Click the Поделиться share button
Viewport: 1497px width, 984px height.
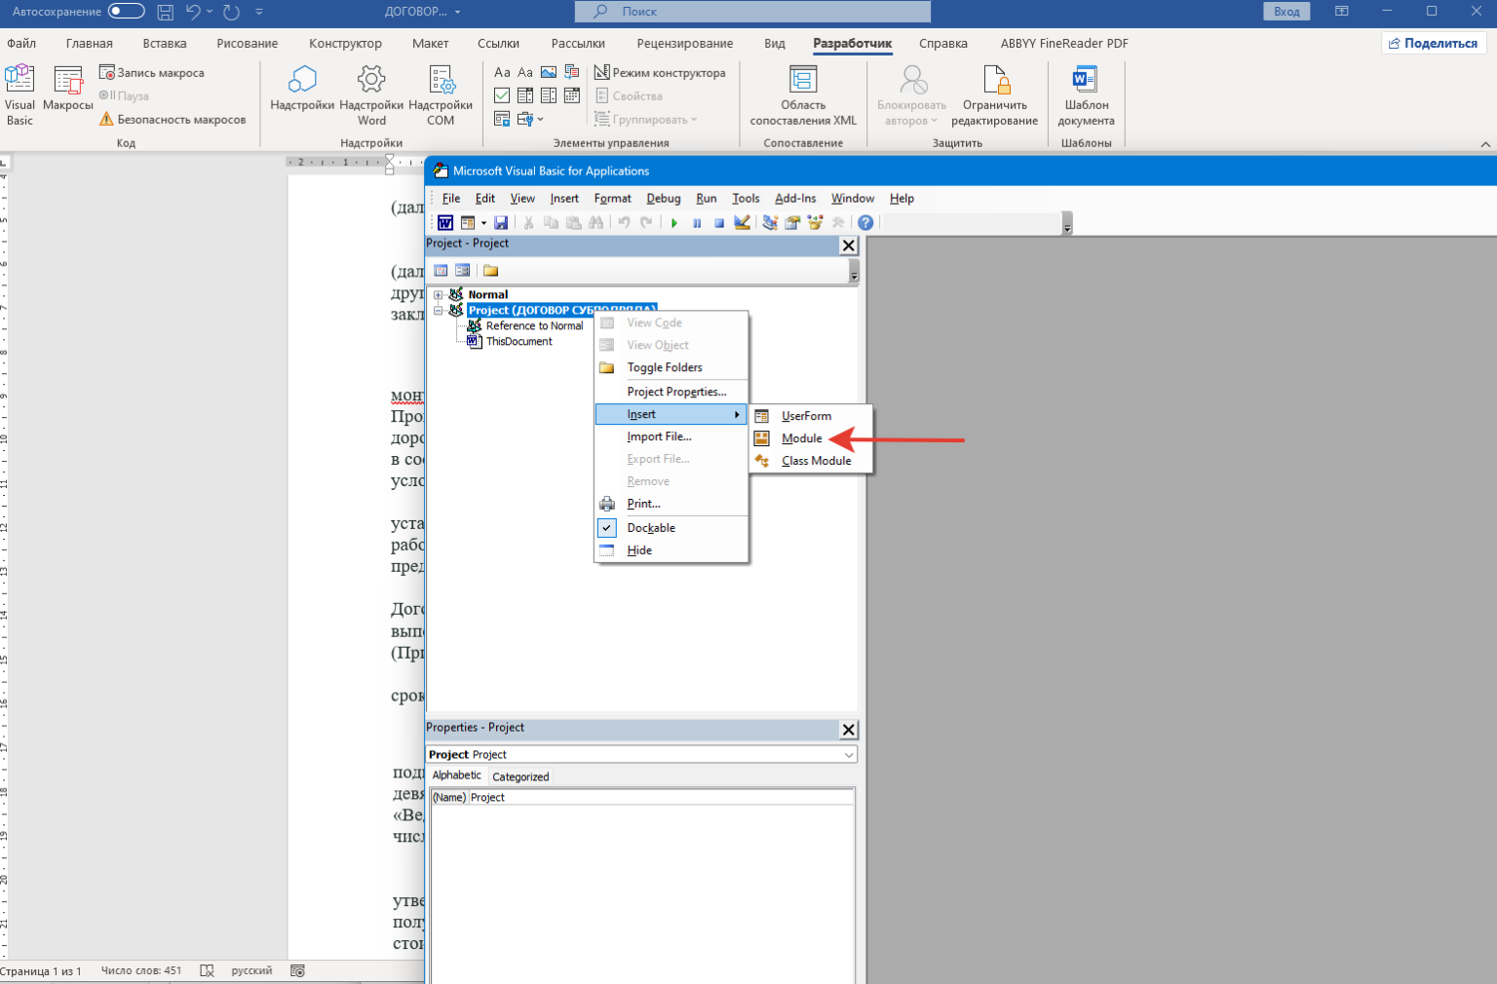click(x=1434, y=44)
